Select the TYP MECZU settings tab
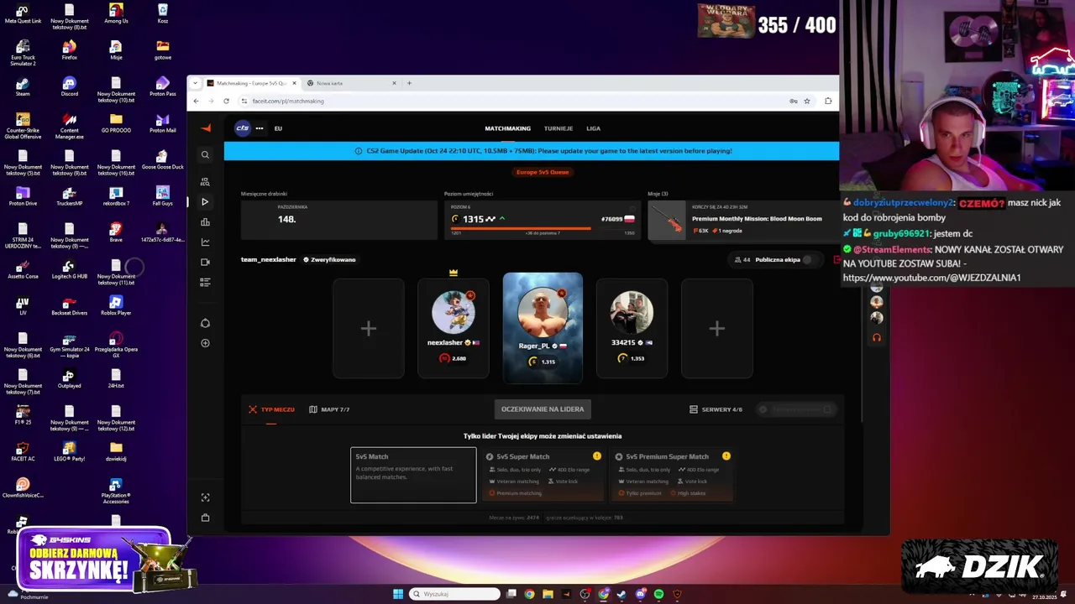 pyautogui.click(x=271, y=409)
